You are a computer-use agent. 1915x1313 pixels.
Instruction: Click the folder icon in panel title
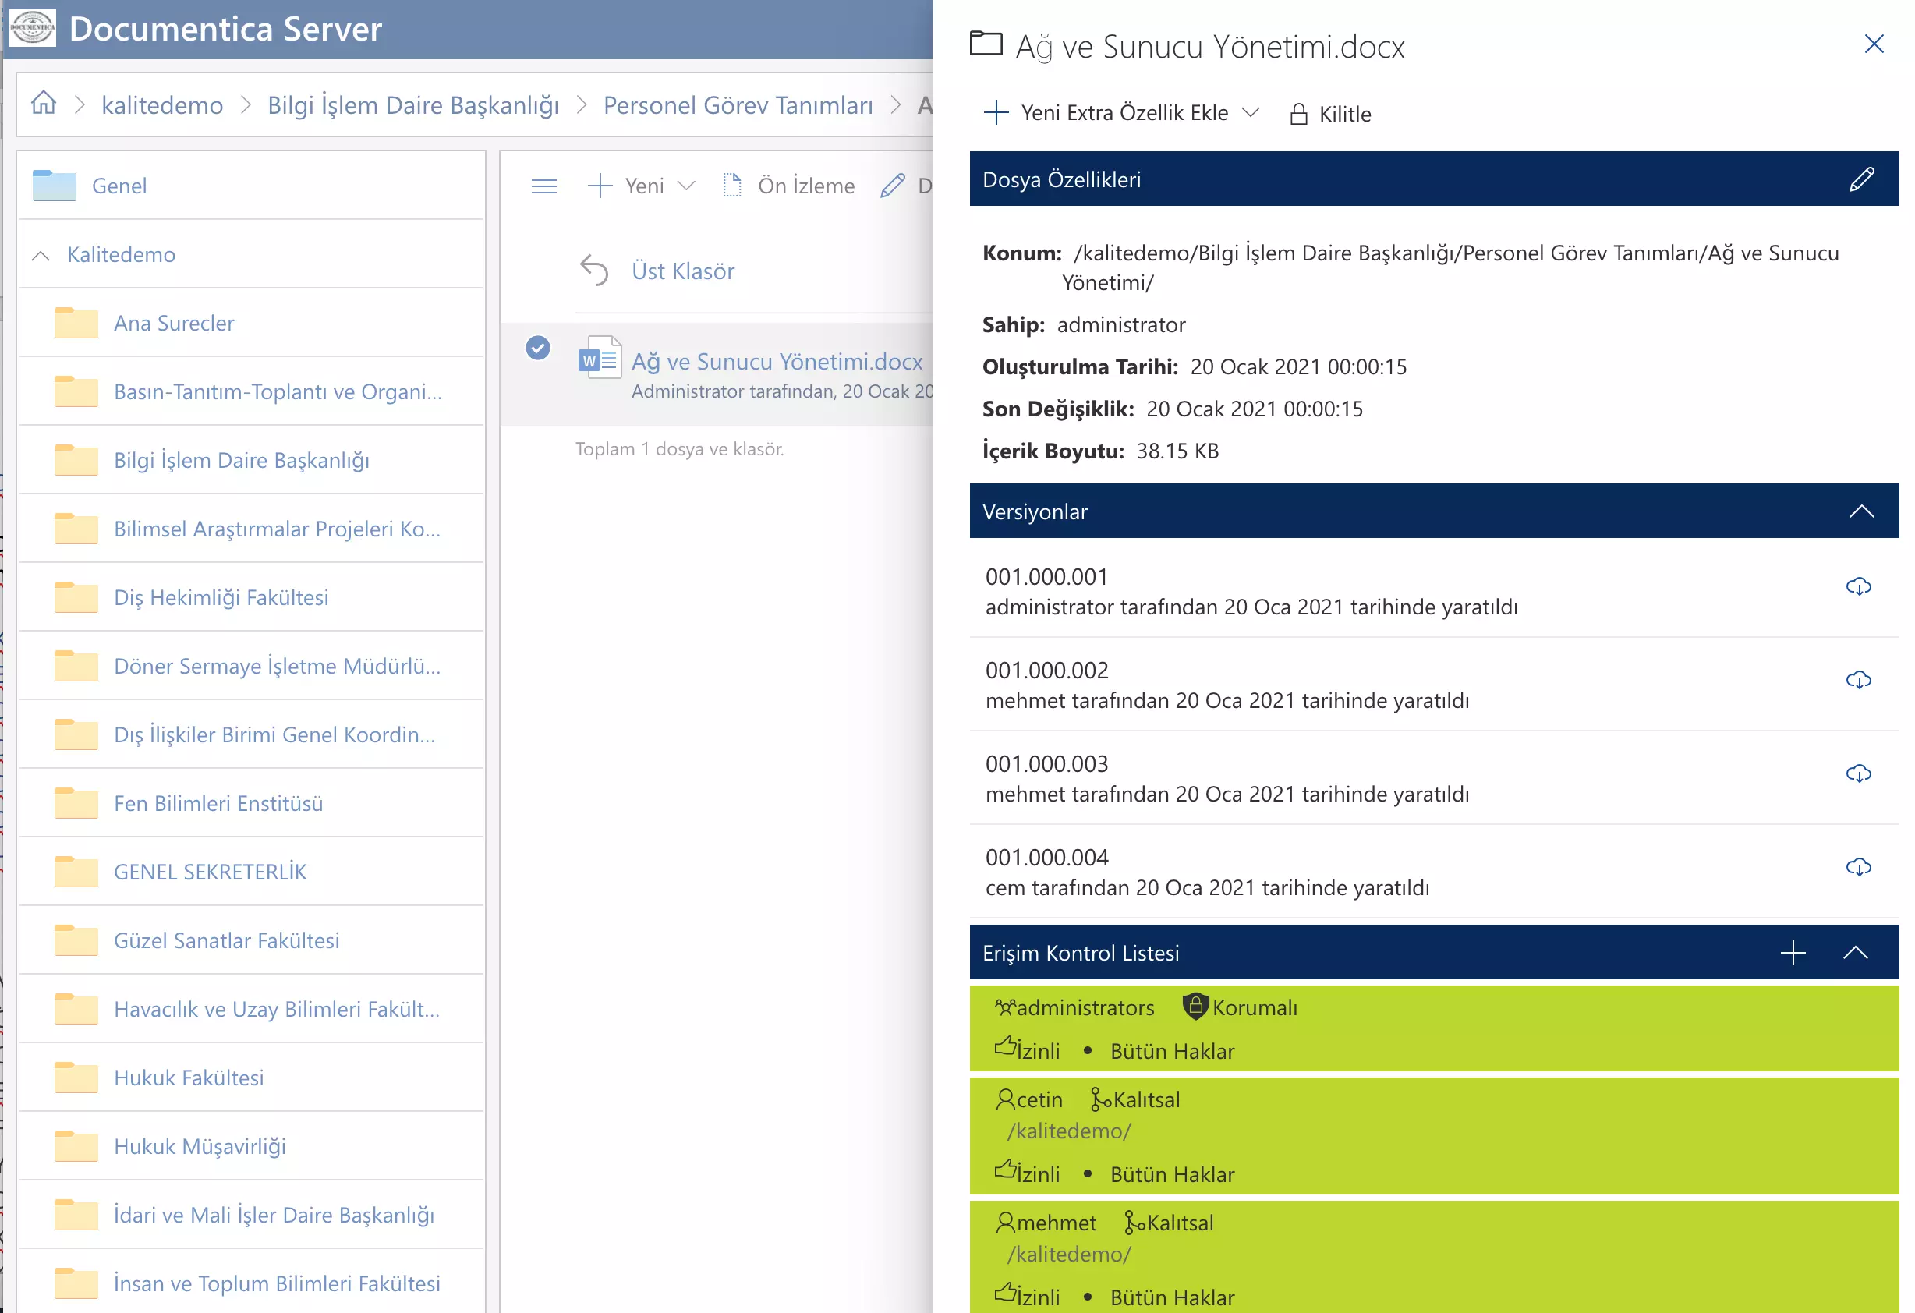[x=986, y=43]
